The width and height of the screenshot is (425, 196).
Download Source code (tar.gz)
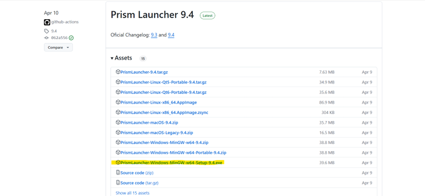tap(139, 183)
